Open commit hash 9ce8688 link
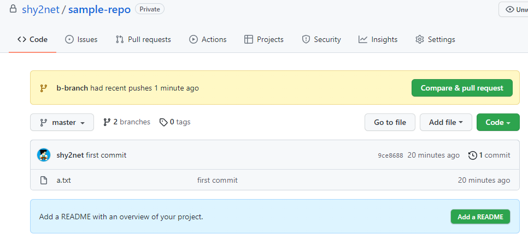528x240 pixels. click(x=390, y=155)
